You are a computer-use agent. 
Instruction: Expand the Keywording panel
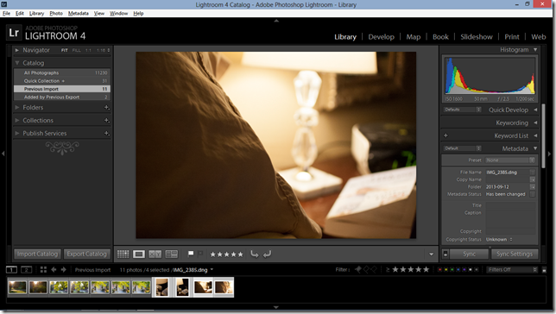point(535,122)
